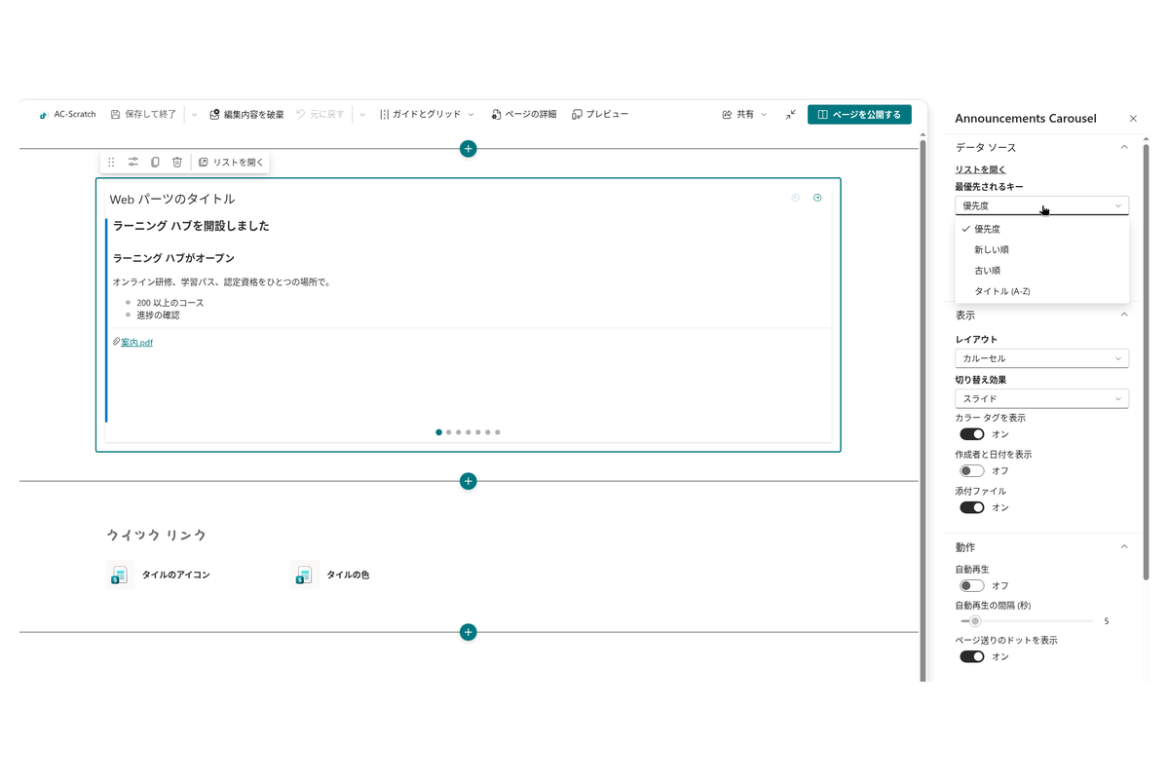This screenshot has height=779, width=1169.
Task: Click the クイック リンク section title
Action: pyautogui.click(x=156, y=536)
